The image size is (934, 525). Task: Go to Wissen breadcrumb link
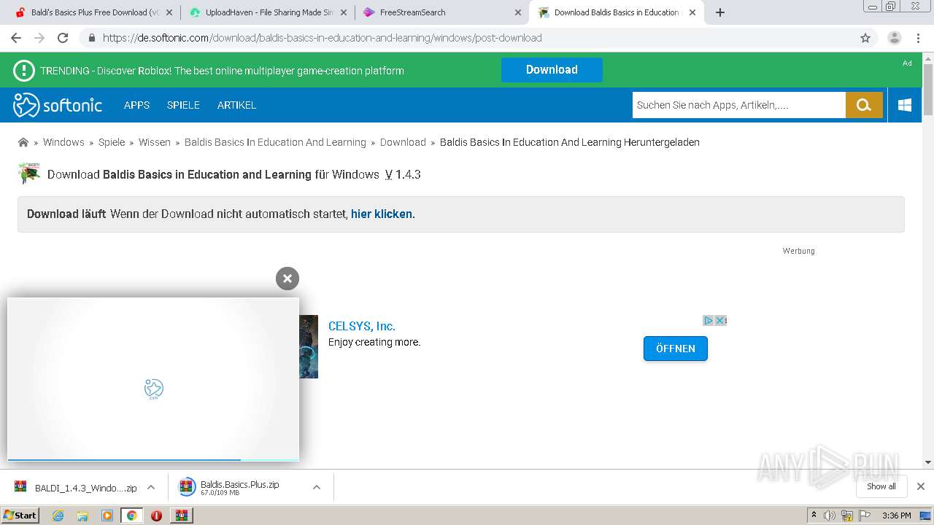[x=155, y=142]
